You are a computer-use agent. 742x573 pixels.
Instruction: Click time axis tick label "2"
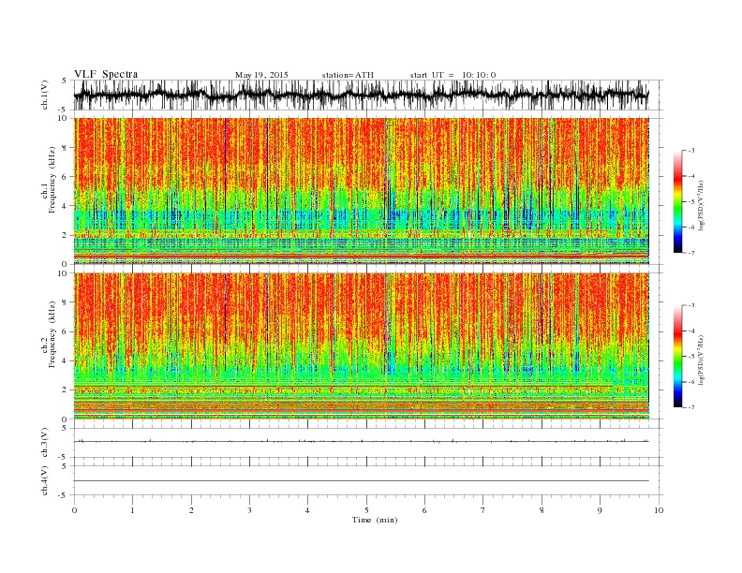coord(191,510)
